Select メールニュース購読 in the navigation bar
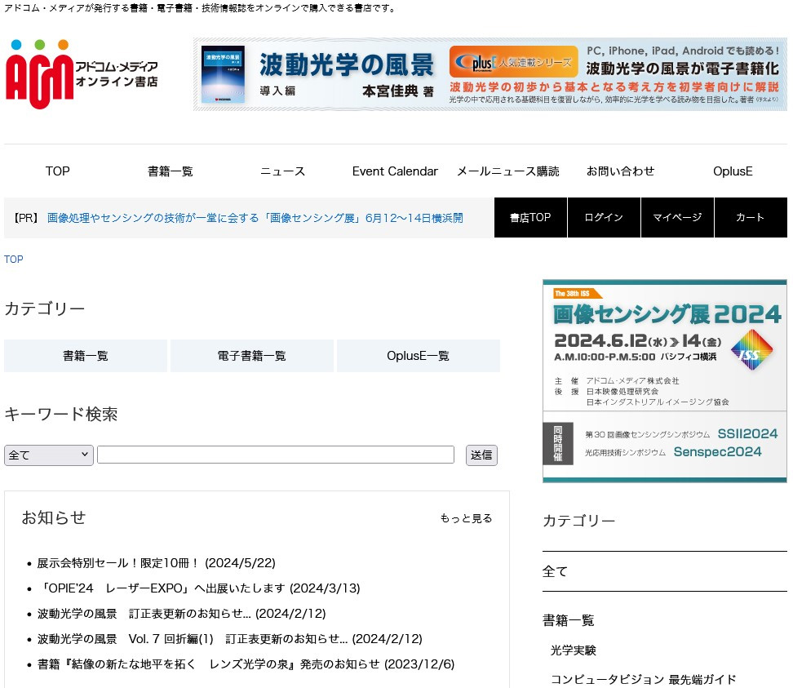The width and height of the screenshot is (793, 688). [x=507, y=171]
